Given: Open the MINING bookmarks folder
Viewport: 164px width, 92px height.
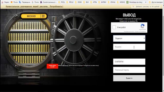Looking at the screenshot, I should 121,2.
